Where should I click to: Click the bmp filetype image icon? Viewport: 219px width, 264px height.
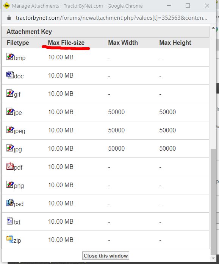[x=10, y=57]
